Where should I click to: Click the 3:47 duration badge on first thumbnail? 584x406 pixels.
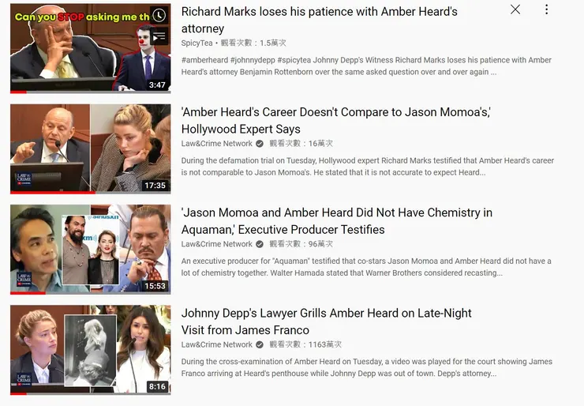(157, 85)
